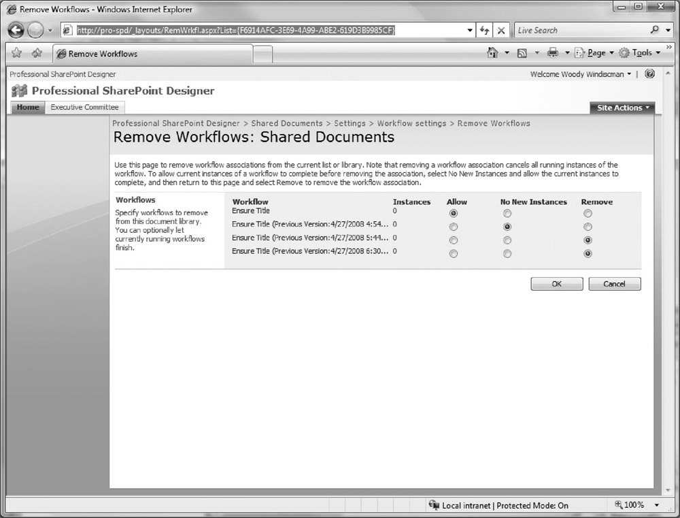This screenshot has height=518, width=680.
Task: Open the Site Actions menu
Action: point(622,108)
